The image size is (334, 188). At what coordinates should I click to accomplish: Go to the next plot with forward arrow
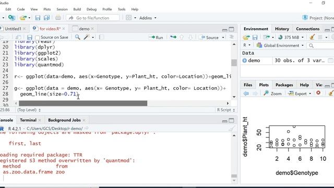pos(255,93)
